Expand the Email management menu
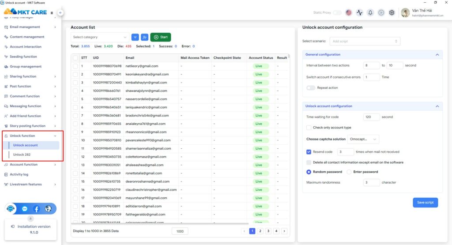Viewport: 452px width, 245px height. pyautogui.click(x=30, y=27)
